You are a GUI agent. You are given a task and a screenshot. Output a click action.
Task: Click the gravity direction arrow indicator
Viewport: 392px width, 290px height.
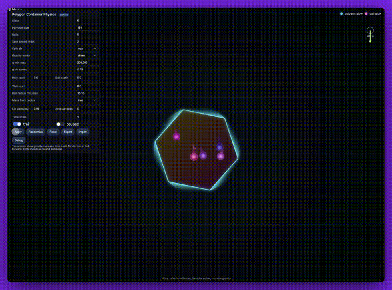(x=370, y=34)
